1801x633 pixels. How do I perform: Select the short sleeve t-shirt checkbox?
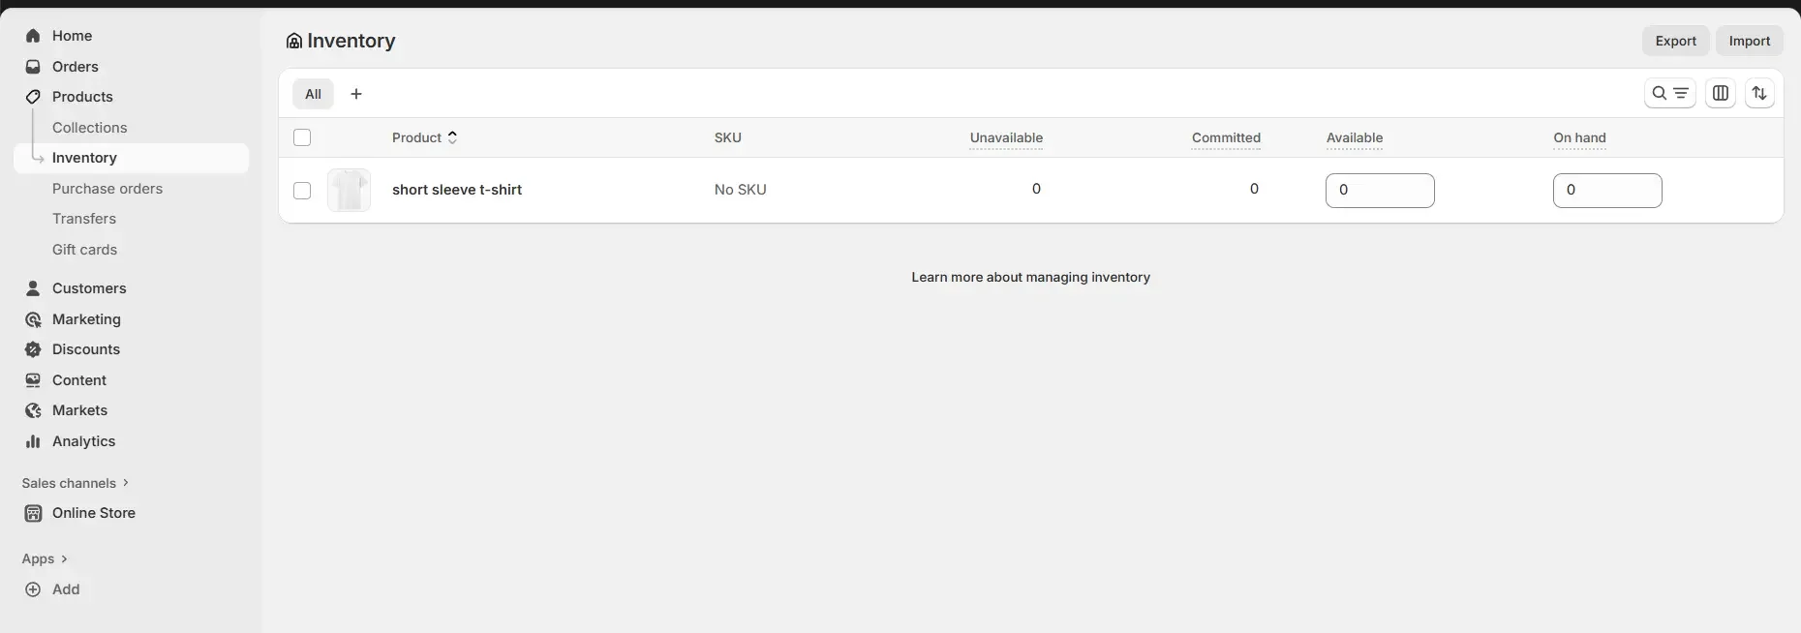302,191
